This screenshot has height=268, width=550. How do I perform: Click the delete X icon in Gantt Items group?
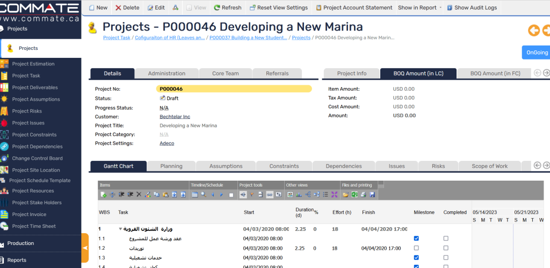pos(139,195)
